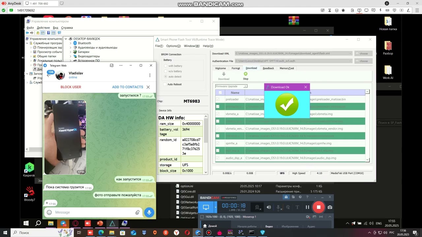Click the Telegram voice message microphone button

[x=149, y=212]
